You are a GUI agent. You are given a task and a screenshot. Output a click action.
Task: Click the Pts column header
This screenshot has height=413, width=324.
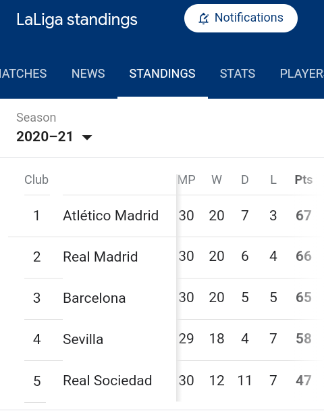[304, 180]
